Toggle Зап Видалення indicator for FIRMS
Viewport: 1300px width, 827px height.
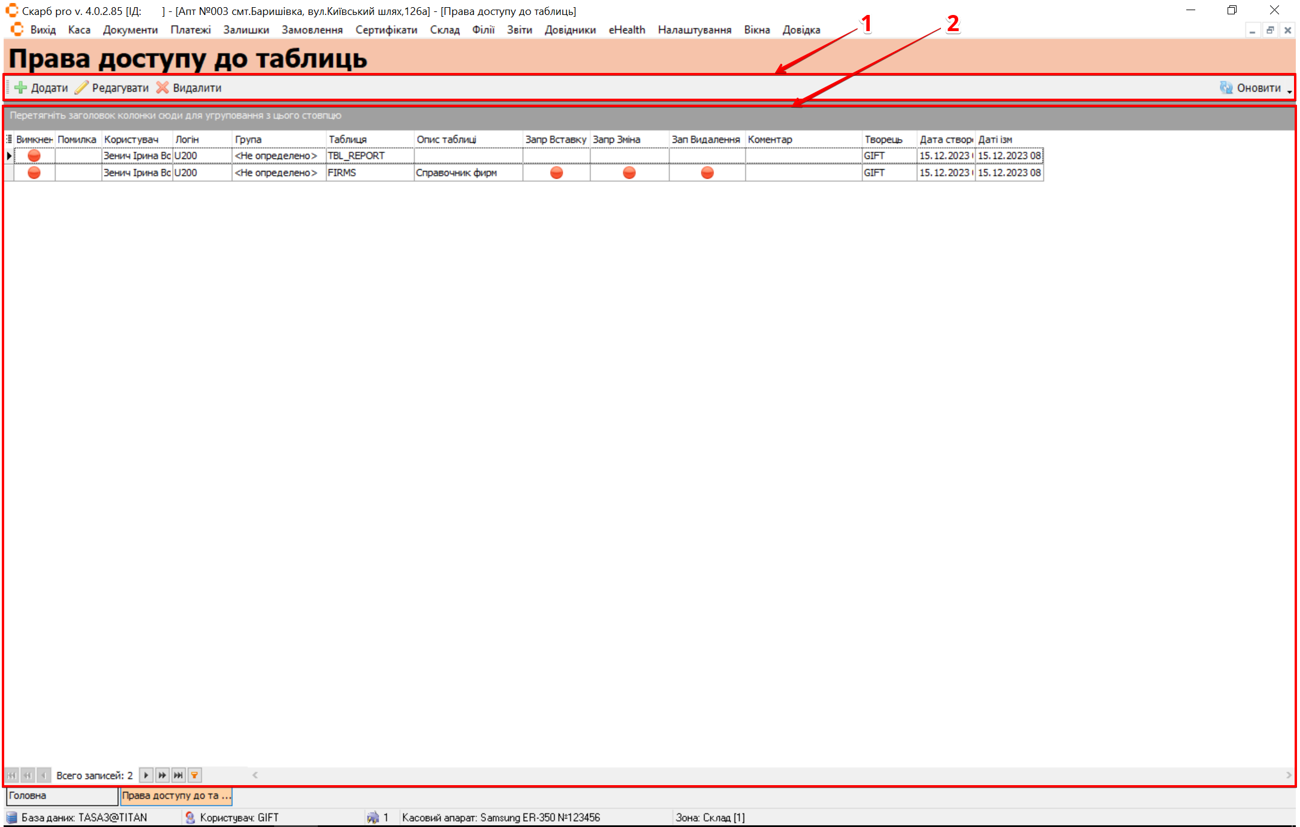pyautogui.click(x=707, y=173)
